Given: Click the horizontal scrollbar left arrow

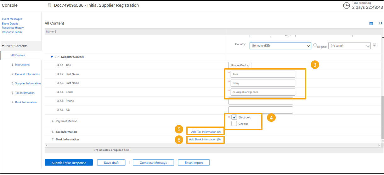Looking at the screenshot, I should [x=46, y=145].
